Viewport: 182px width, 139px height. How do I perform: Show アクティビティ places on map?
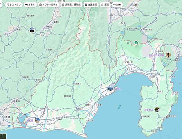click(x=48, y=5)
